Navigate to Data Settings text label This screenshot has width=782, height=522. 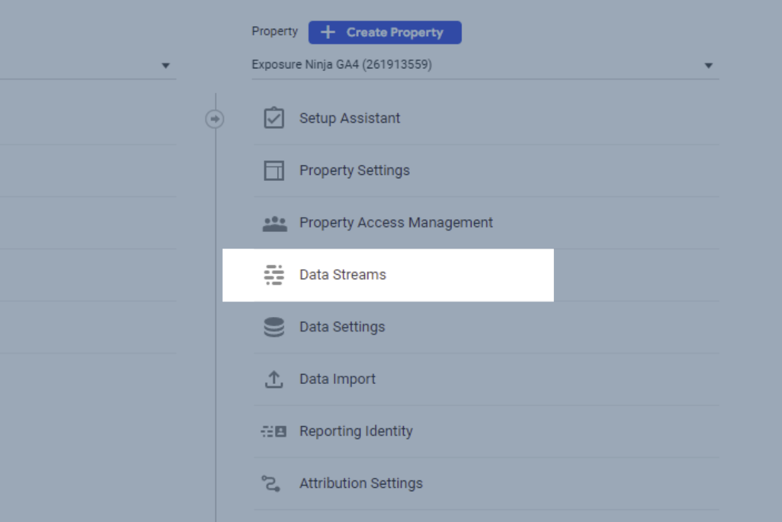click(x=342, y=327)
